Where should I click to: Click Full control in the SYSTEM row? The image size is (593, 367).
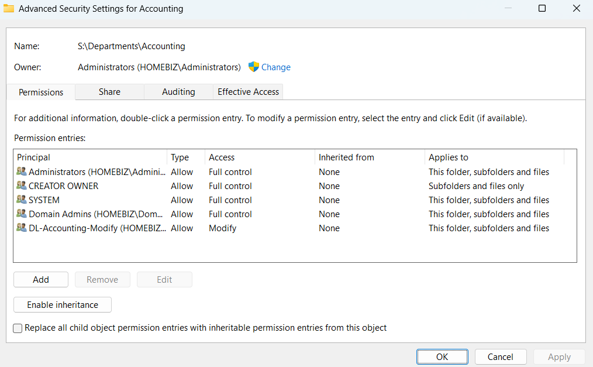click(230, 200)
